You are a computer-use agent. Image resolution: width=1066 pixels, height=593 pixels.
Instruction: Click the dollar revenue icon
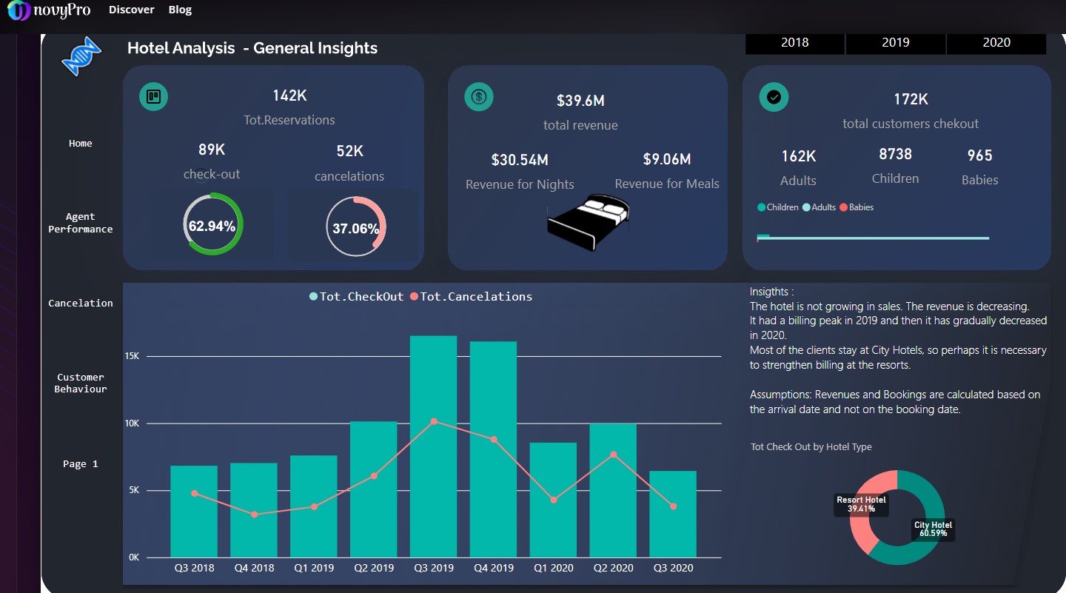point(479,96)
